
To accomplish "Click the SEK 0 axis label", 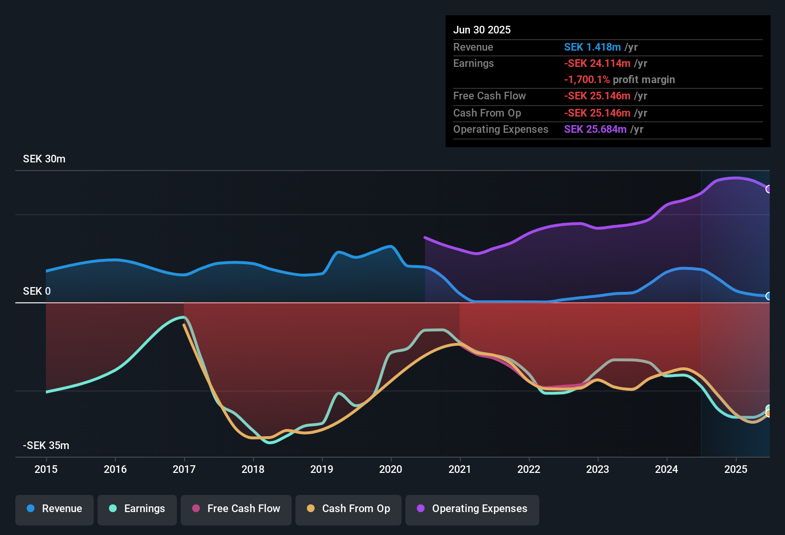I will point(37,291).
